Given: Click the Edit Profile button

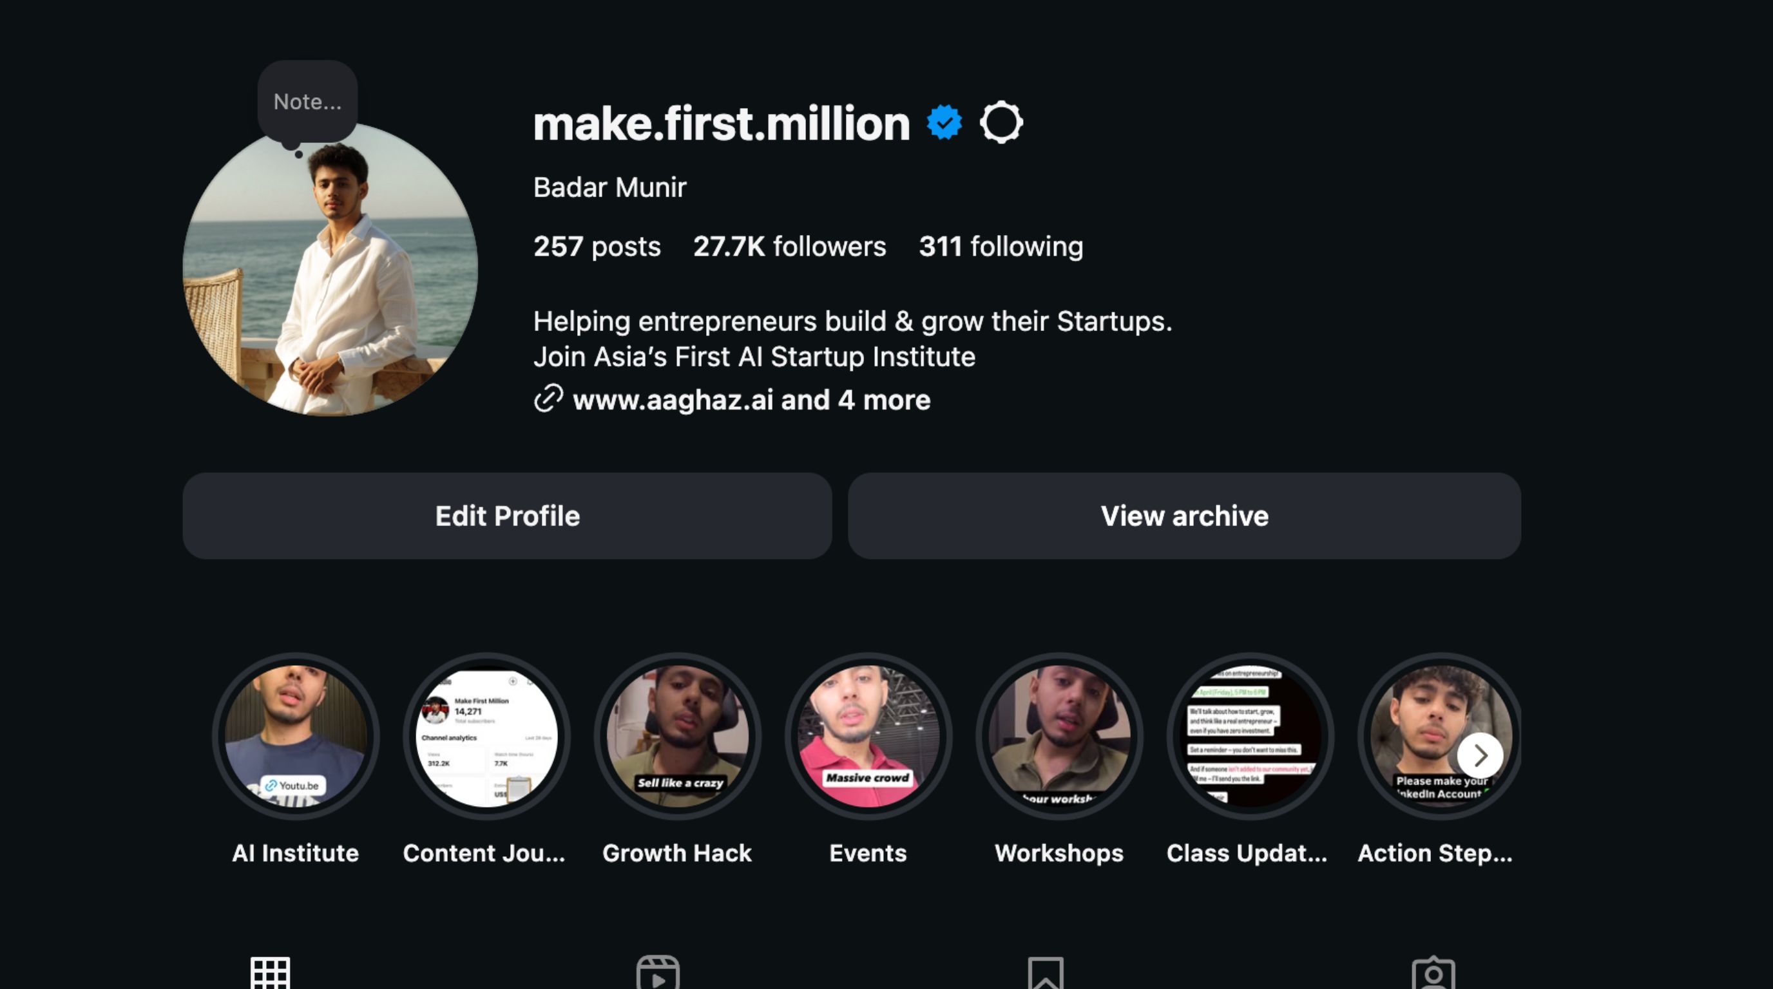Looking at the screenshot, I should click(507, 516).
